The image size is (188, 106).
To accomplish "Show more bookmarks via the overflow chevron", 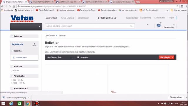I will 167,10.
